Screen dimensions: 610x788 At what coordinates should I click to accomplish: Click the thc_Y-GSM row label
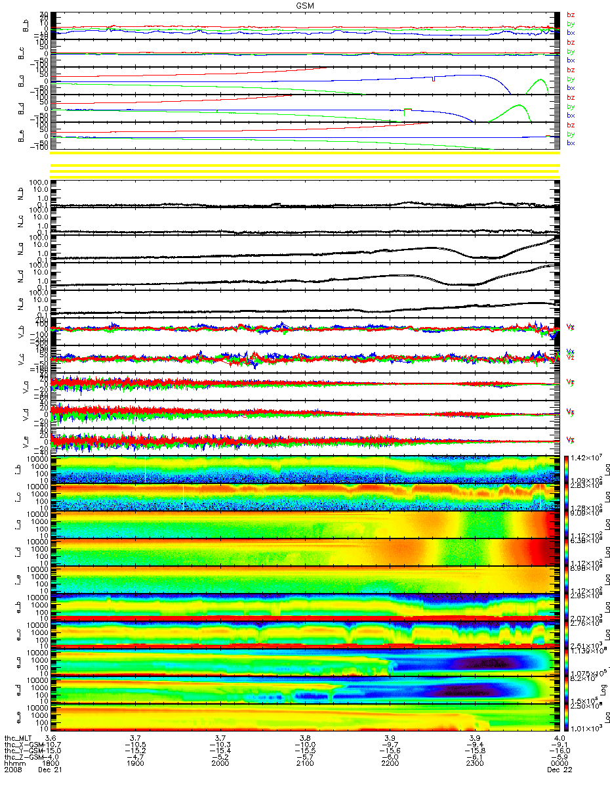[24, 752]
